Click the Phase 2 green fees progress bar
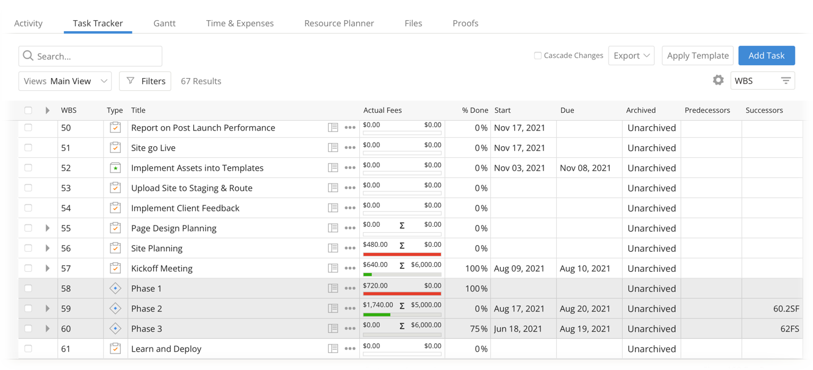The width and height of the screenshot is (813, 370). click(377, 315)
